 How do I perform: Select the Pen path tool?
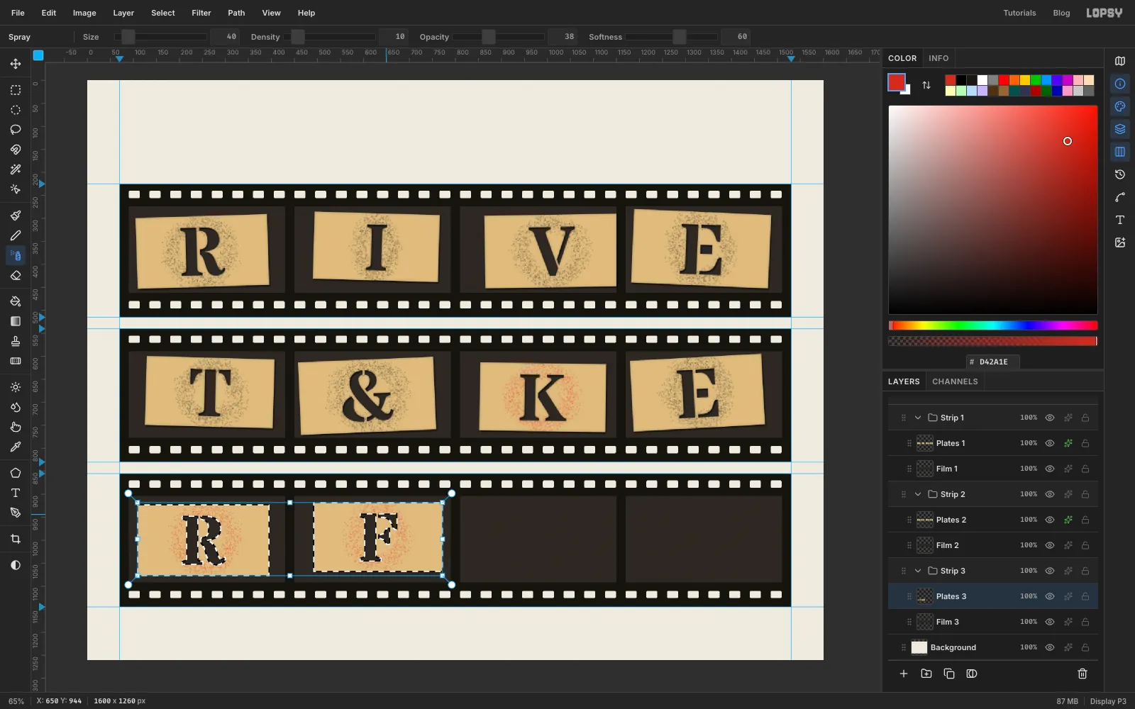click(15, 513)
